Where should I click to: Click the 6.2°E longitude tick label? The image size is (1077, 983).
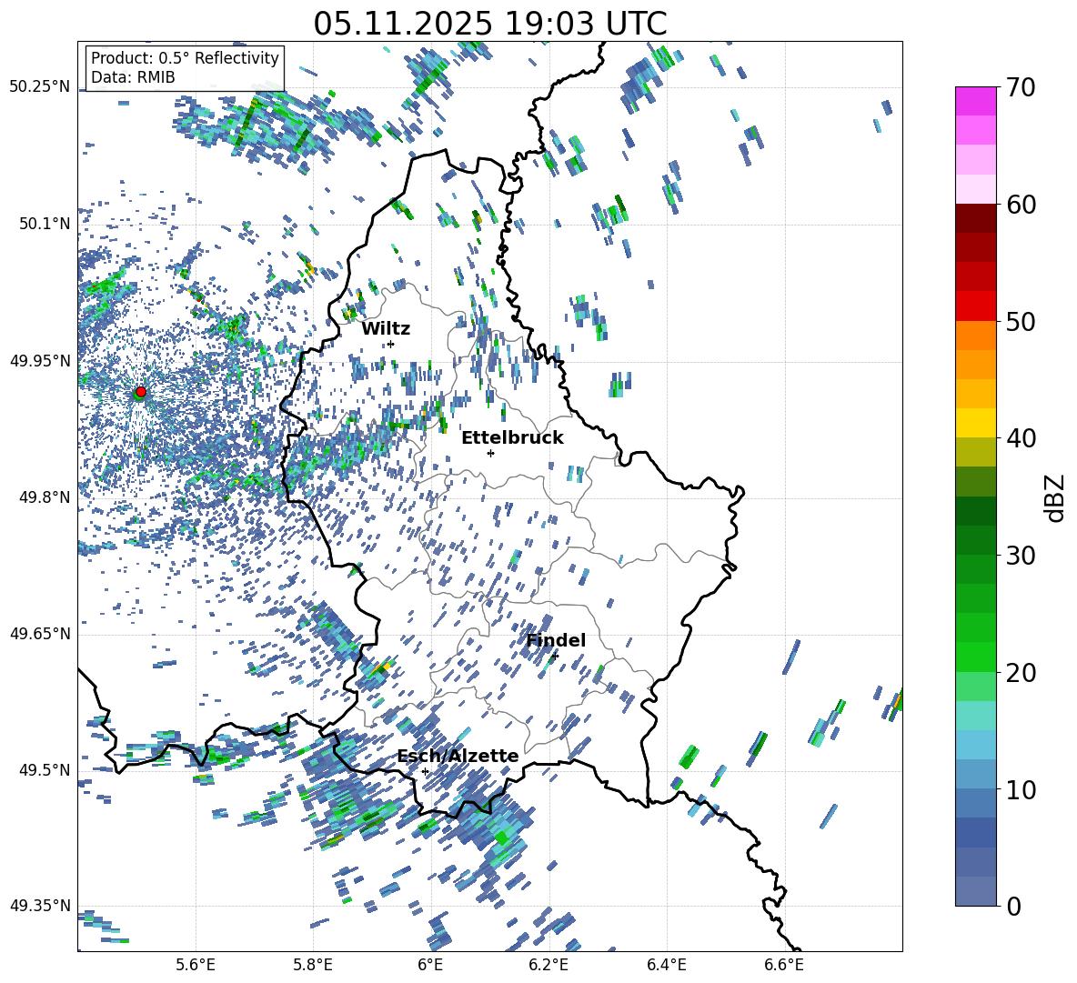549,964
